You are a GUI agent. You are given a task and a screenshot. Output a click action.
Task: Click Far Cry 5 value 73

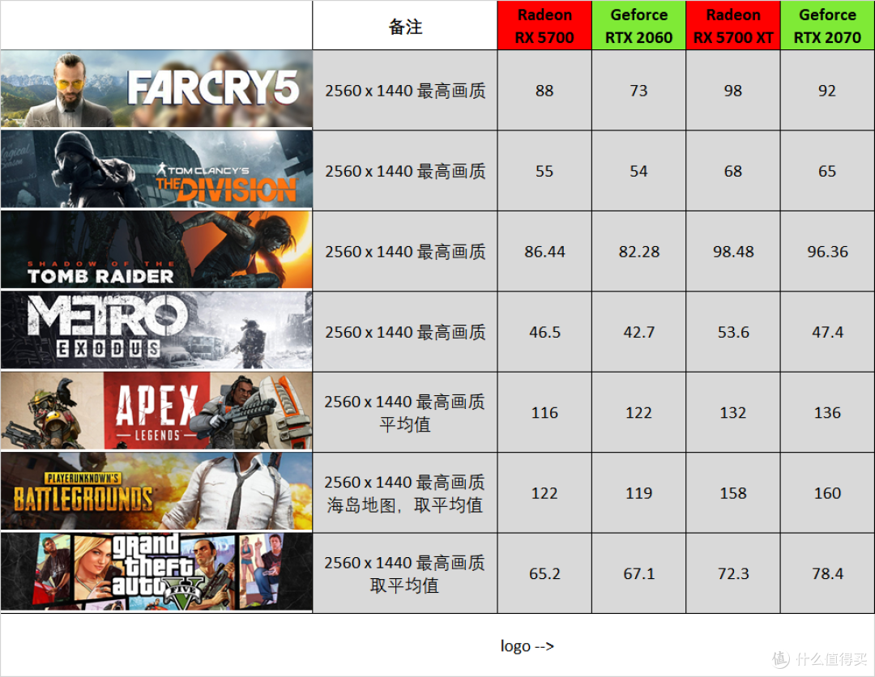pos(639,91)
